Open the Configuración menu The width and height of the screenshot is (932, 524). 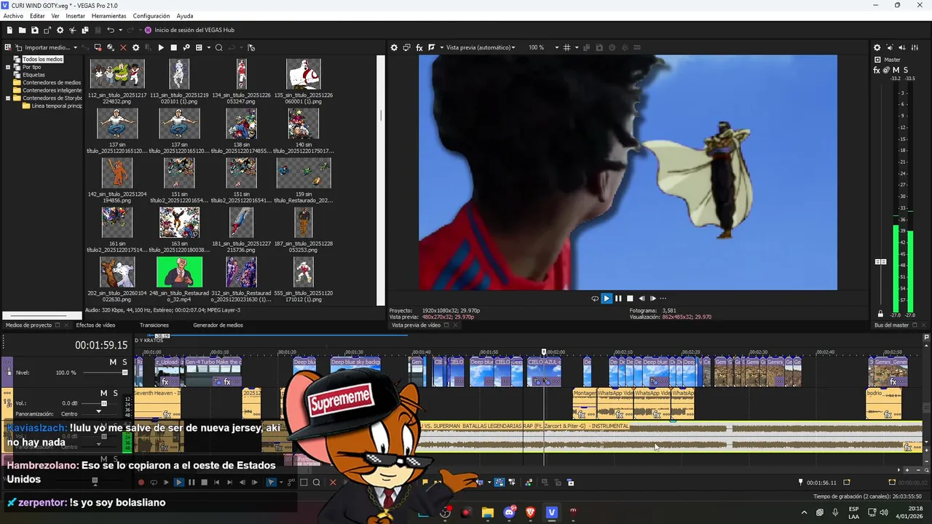pyautogui.click(x=151, y=15)
